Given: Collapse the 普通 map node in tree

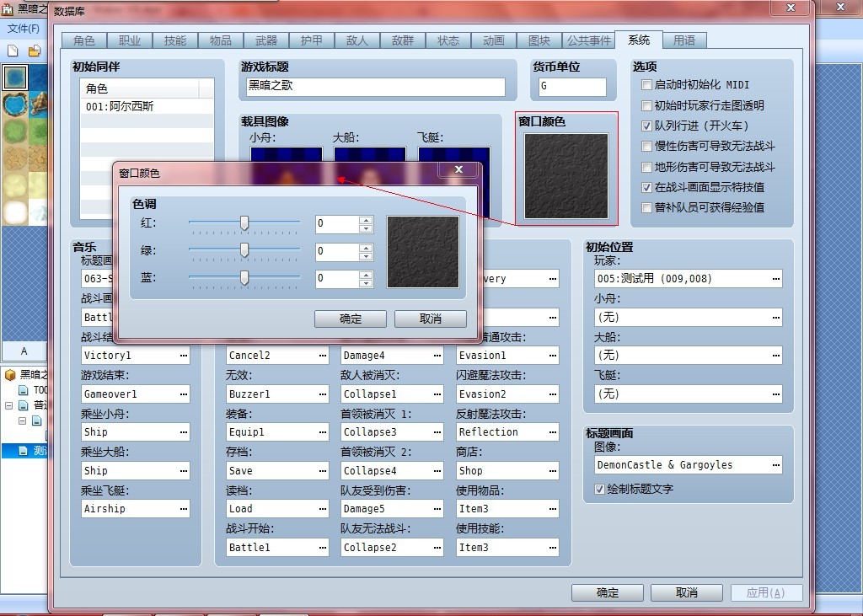Looking at the screenshot, I should click(x=8, y=405).
